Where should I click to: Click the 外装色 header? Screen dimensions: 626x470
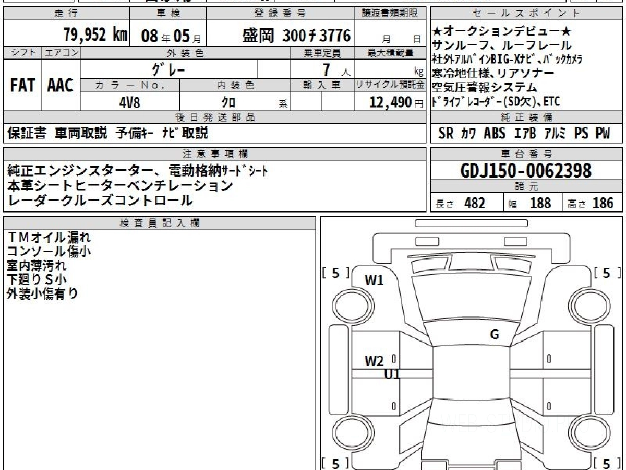pos(185,53)
